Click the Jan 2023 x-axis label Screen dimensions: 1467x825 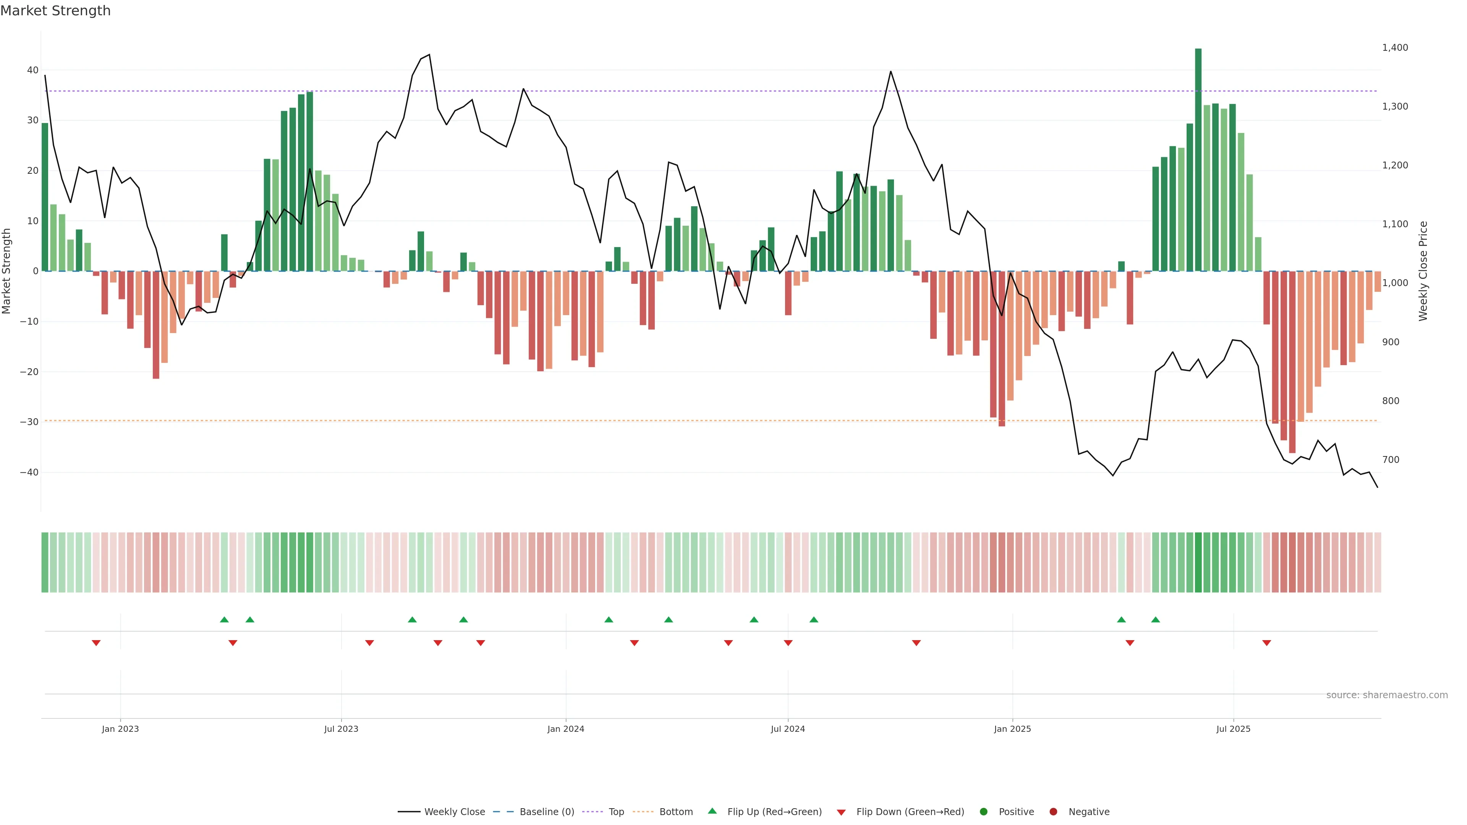coord(120,729)
